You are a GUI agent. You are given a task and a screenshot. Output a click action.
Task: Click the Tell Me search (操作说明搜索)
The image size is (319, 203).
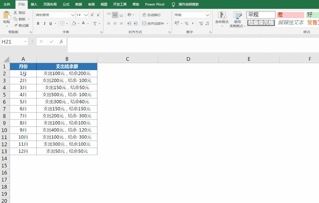pos(188,4)
